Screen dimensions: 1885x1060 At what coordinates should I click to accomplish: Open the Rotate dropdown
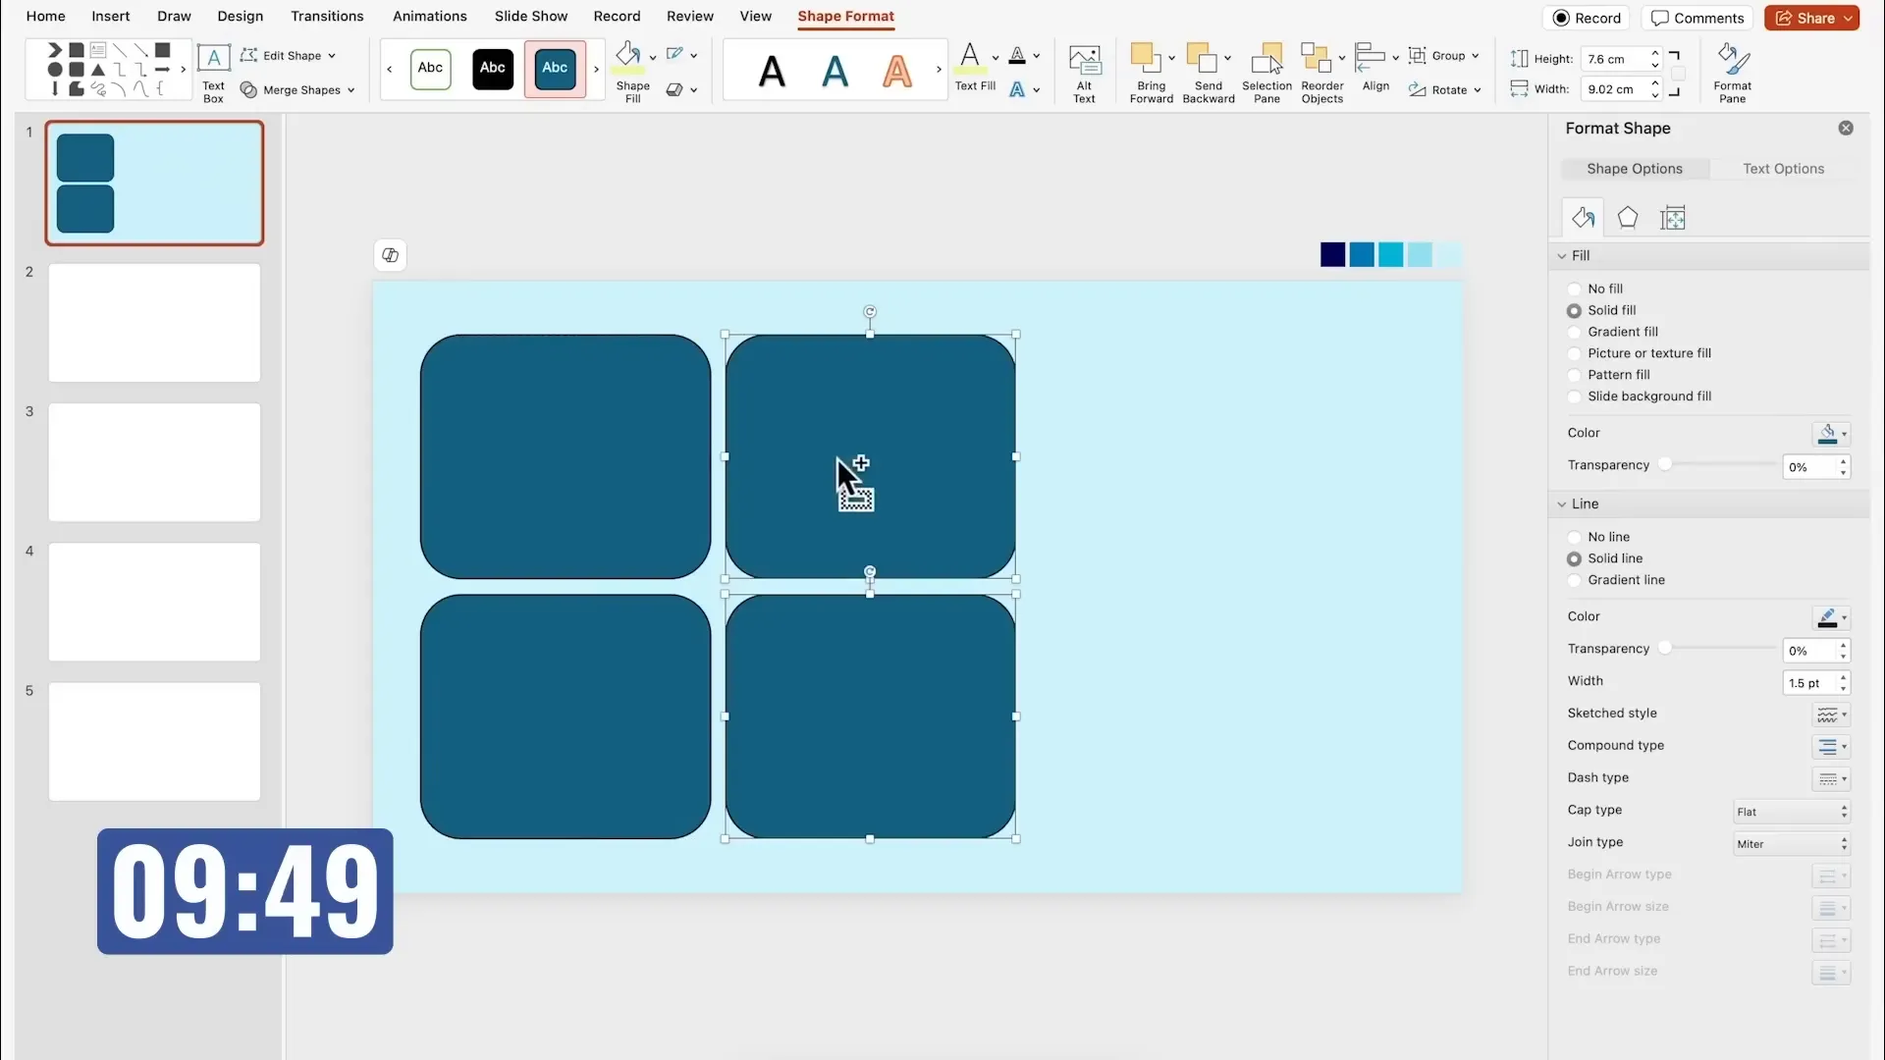point(1444,90)
